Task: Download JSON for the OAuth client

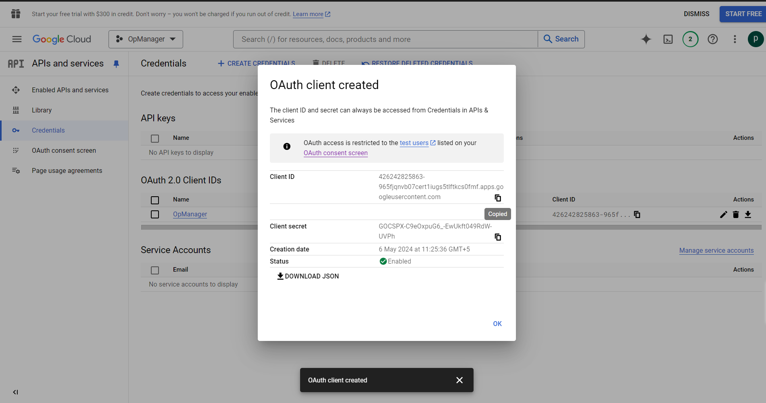Action: 308,276
